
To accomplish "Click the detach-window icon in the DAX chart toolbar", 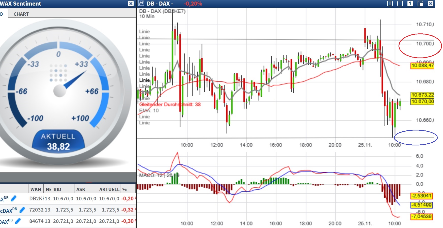I will pos(421,4).
